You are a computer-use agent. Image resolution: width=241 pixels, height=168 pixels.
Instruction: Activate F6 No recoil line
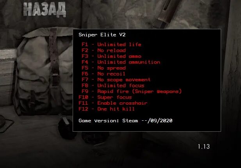[x=103, y=74]
